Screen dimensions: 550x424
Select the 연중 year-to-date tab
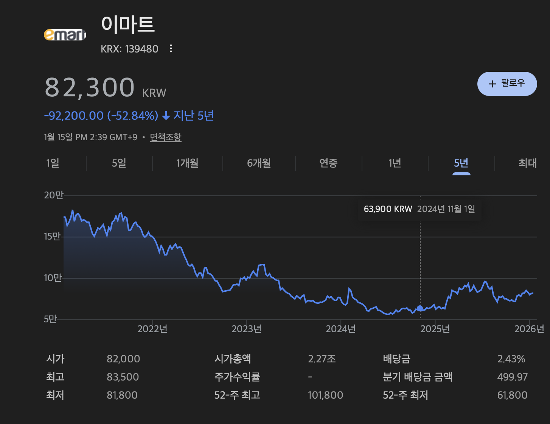point(328,163)
